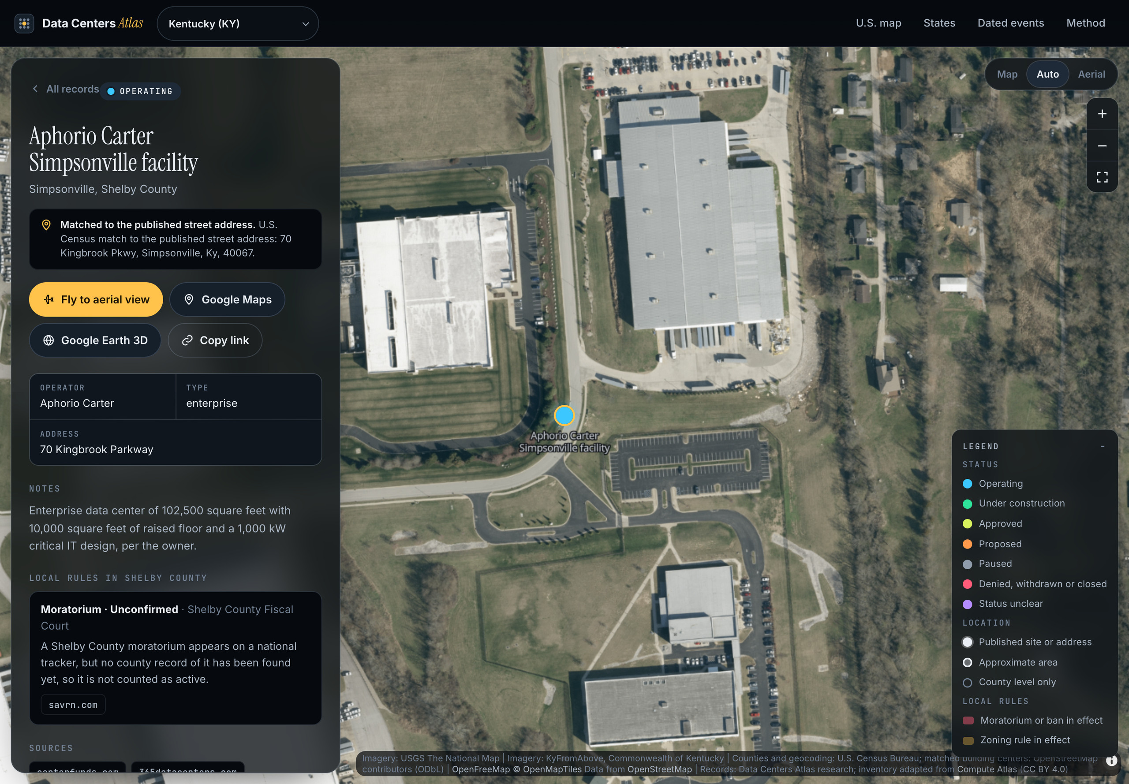Viewport: 1129px width, 784px height.
Task: Click the OPERATING status badge
Action: (x=141, y=91)
